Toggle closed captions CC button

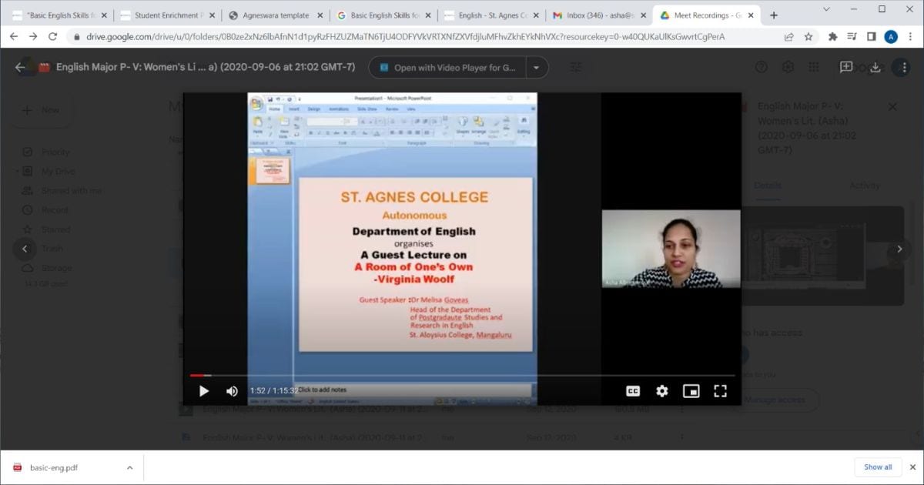(633, 391)
